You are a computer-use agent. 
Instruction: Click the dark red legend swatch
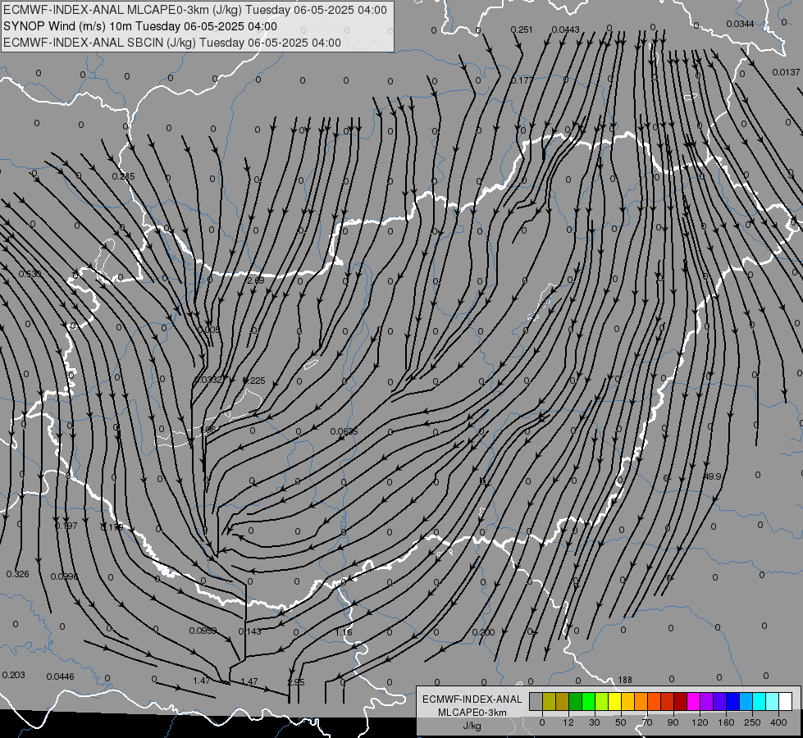680,701
